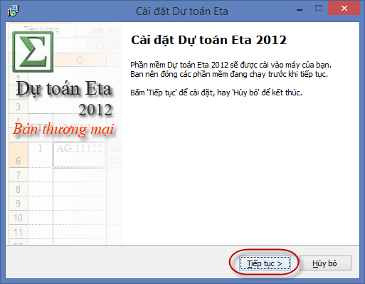Click the green Sigma logo
The height and width of the screenshot is (284, 365).
(x=33, y=51)
